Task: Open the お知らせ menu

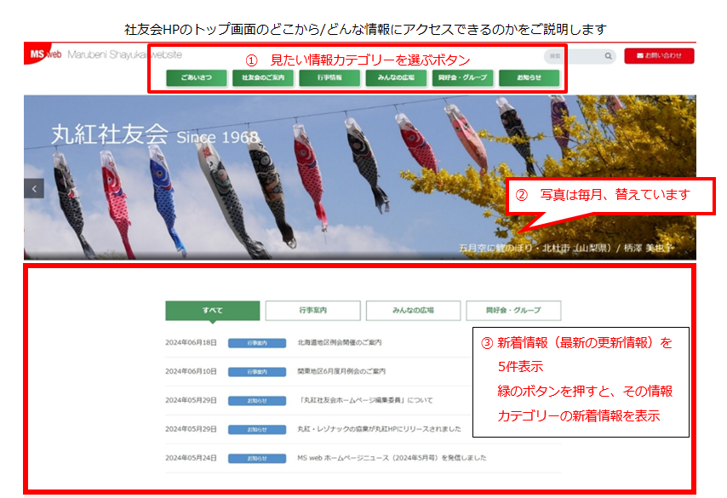Action: point(529,78)
